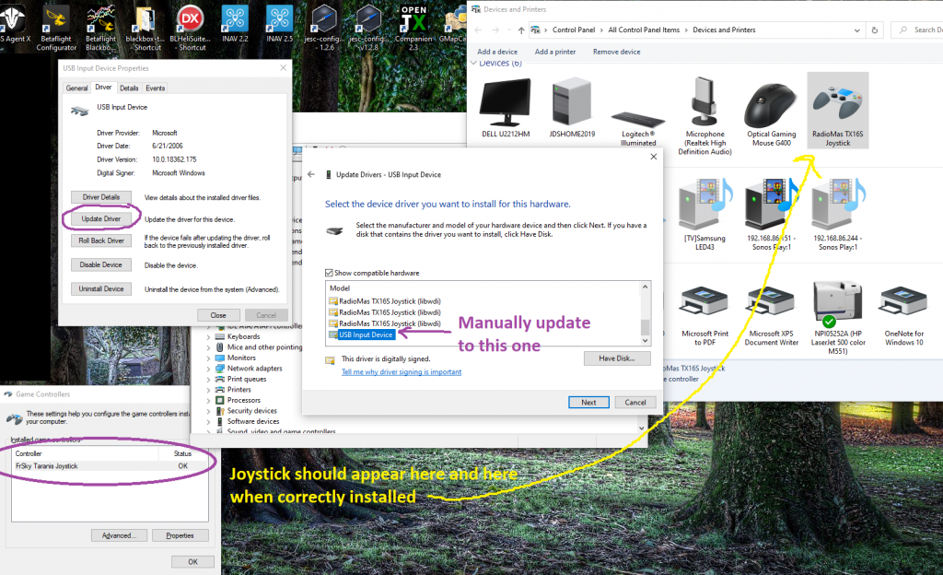Select the 192.168.86.244 Sonos Play:1 device

click(x=838, y=214)
